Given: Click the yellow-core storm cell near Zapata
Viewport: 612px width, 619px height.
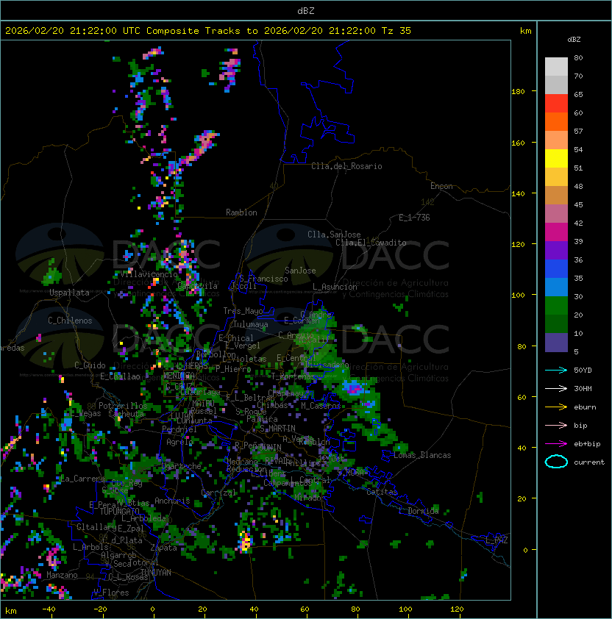Looking at the screenshot, I should pyautogui.click(x=246, y=542).
